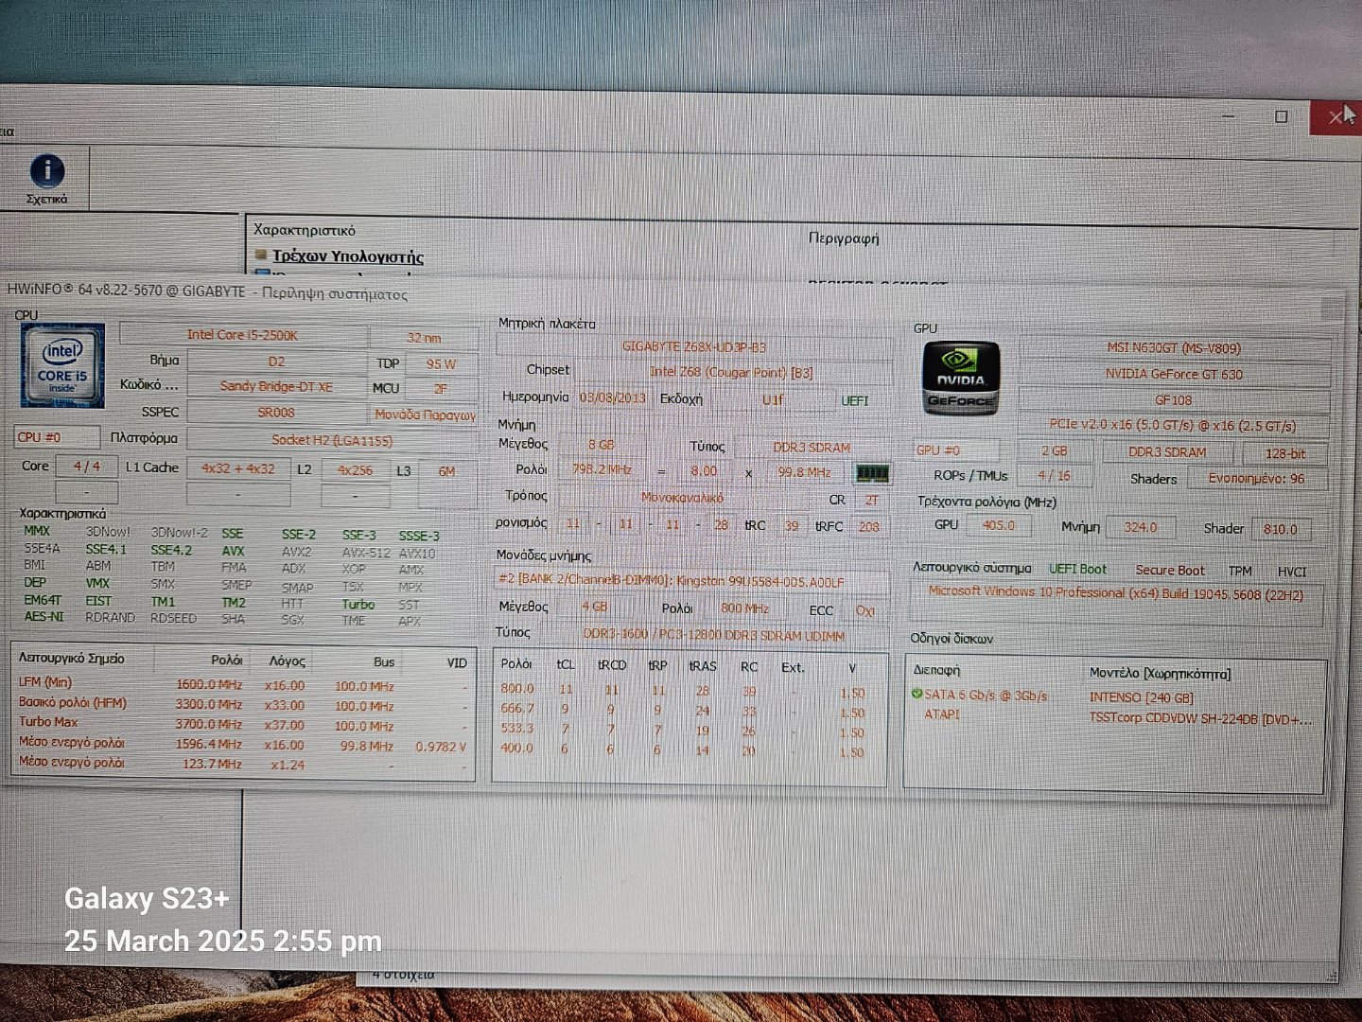The height and width of the screenshot is (1022, 1362).
Task: Click the 4 / 4 core count field
Action: (87, 467)
